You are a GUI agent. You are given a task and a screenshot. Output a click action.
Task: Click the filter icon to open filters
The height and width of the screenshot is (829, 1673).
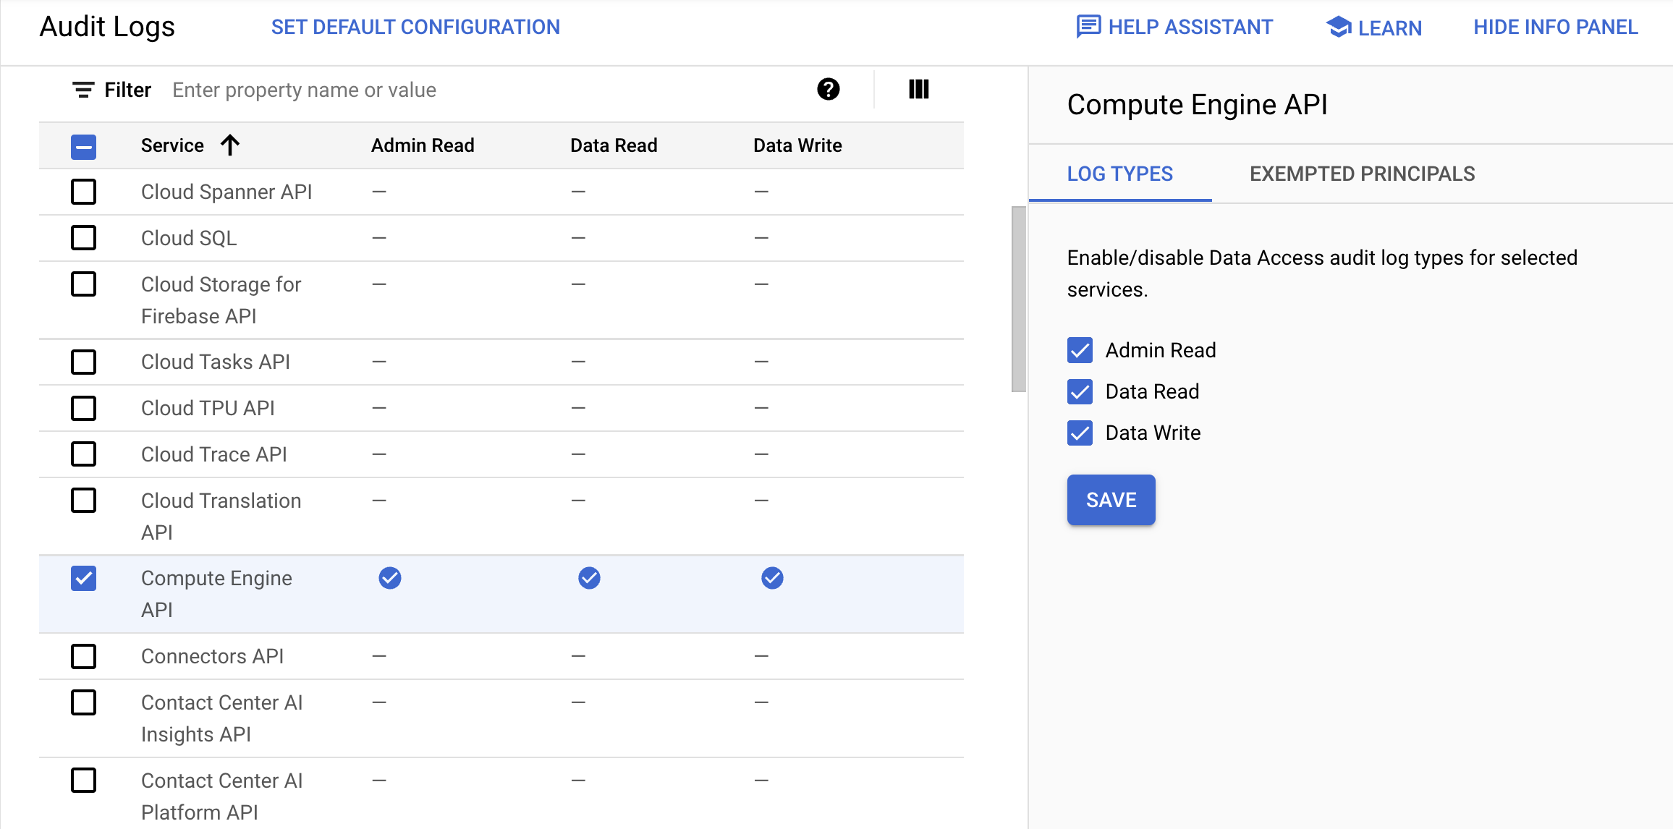click(x=81, y=90)
